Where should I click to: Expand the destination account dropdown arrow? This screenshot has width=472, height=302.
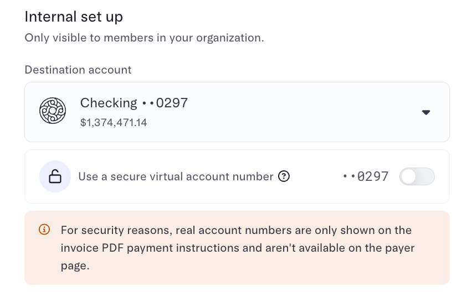pos(425,112)
